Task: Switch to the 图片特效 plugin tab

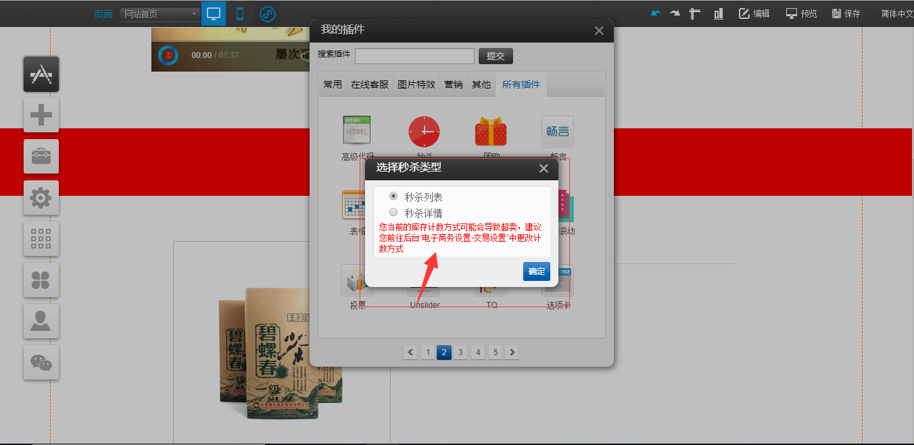Action: 416,84
